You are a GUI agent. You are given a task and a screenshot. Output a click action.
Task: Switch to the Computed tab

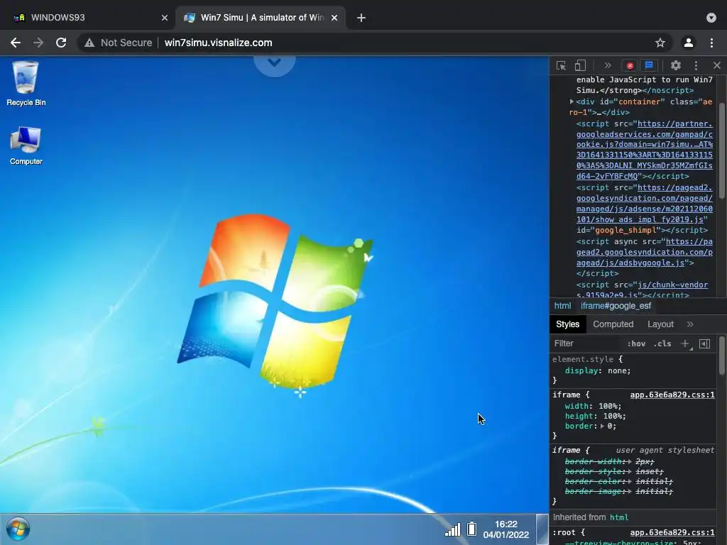[x=613, y=324]
